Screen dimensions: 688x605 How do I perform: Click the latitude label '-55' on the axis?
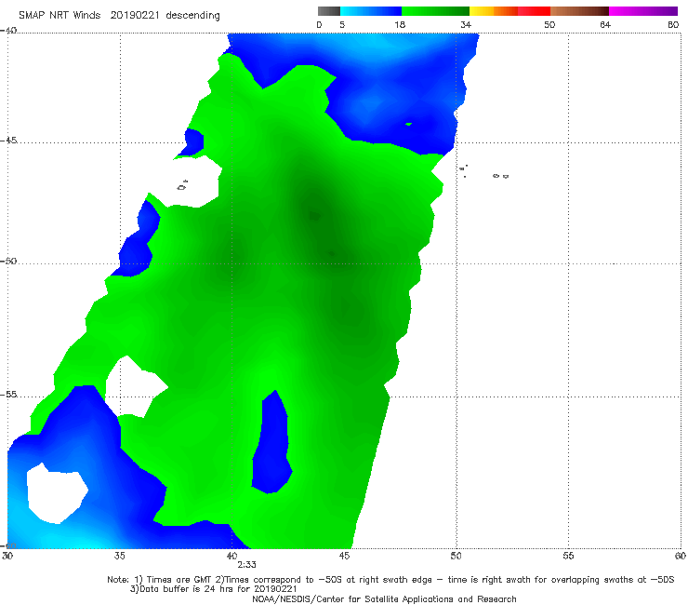point(8,394)
